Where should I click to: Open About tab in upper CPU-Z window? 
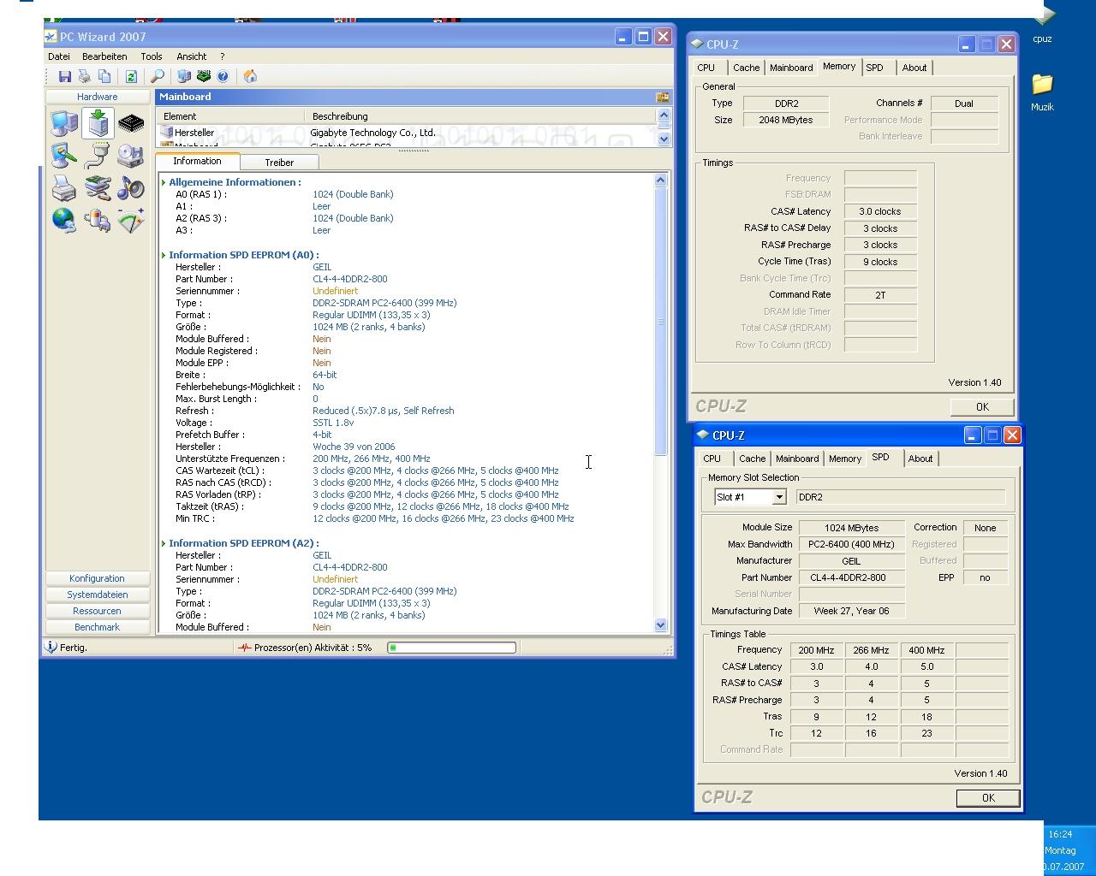(914, 68)
